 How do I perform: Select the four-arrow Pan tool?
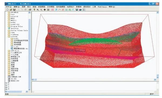45,10
